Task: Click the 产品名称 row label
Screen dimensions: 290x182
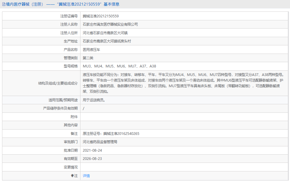Action: click(x=71, y=50)
